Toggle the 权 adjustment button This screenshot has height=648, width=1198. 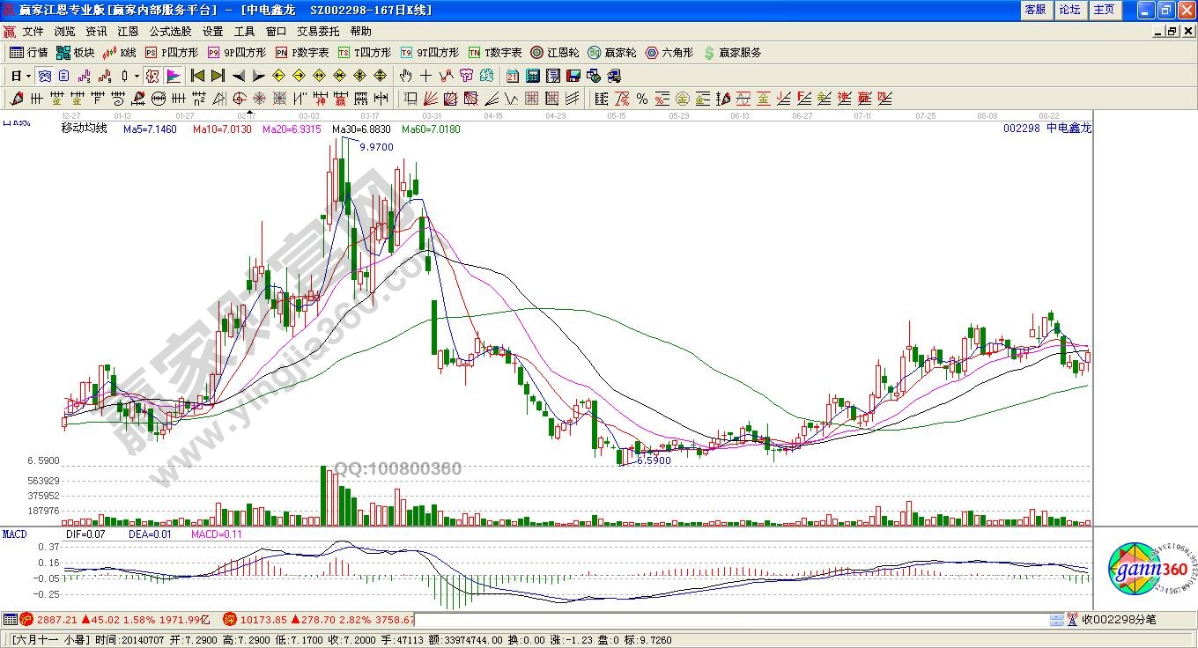tap(152, 76)
